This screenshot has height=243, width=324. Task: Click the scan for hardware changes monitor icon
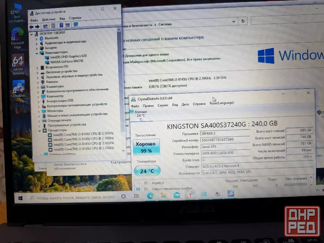(76, 25)
